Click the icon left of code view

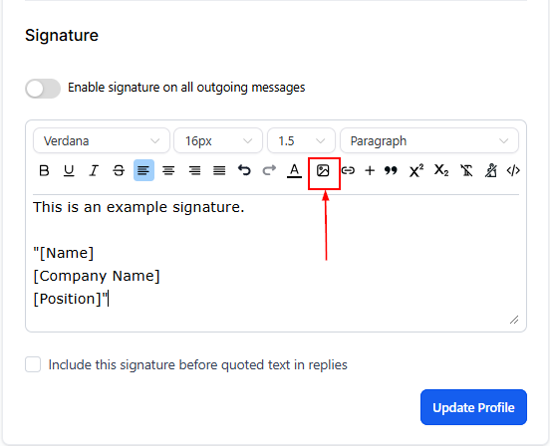click(x=491, y=170)
